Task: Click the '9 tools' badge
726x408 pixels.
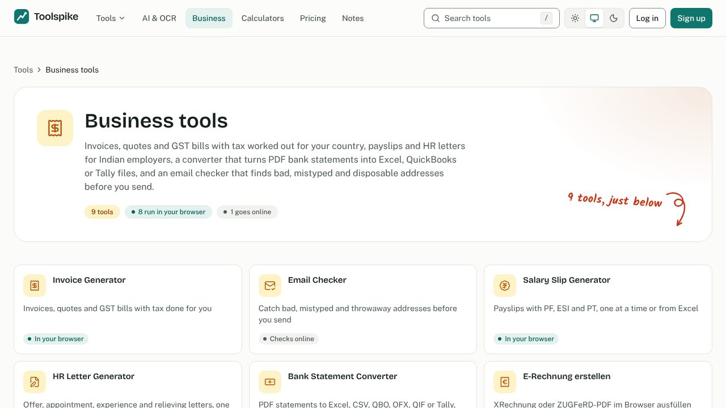Action: click(102, 212)
